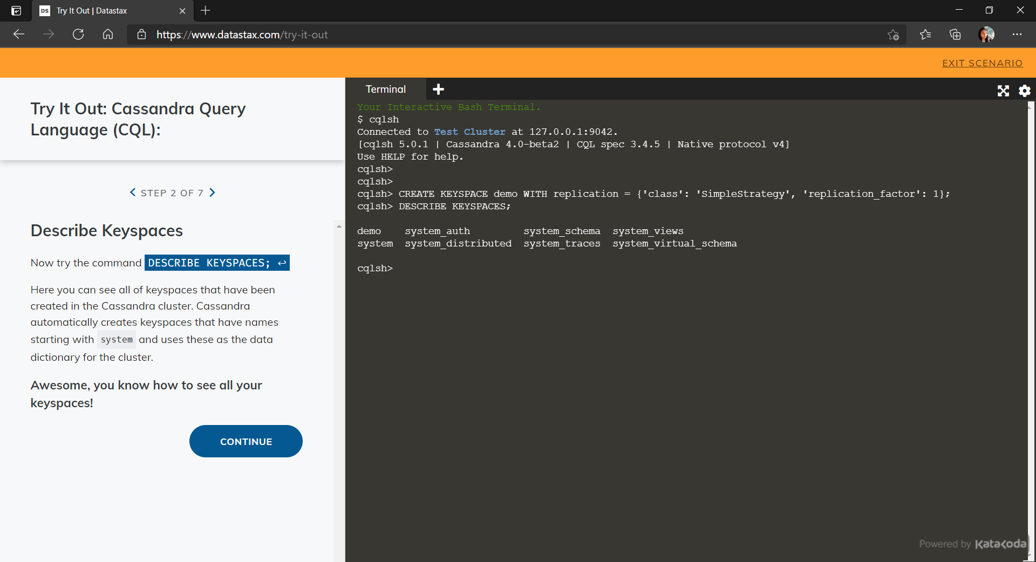This screenshot has height=562, width=1036.
Task: Copy the DESCRIBE KEYSPACES command chip
Action: [x=217, y=263]
